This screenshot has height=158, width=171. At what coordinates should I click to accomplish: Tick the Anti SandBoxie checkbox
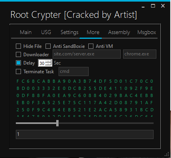click(48, 46)
